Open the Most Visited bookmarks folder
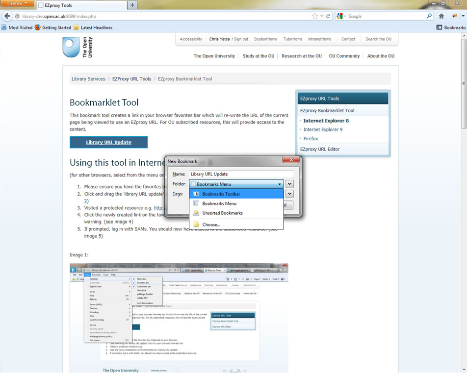This screenshot has height=373, width=467. click(17, 27)
